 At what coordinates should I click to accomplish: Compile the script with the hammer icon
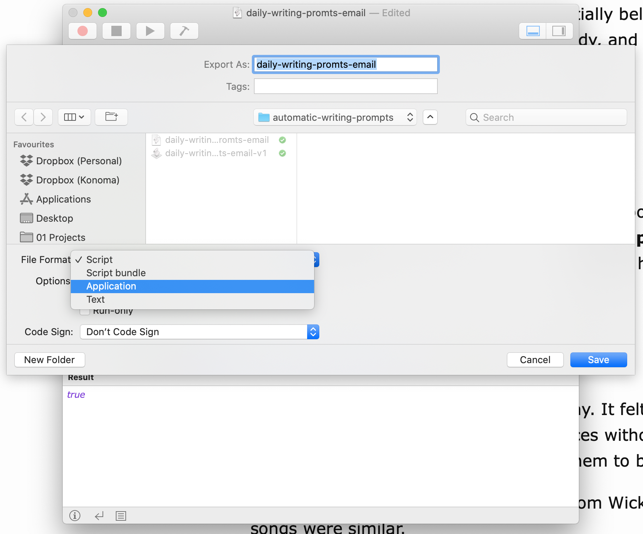pyautogui.click(x=184, y=31)
